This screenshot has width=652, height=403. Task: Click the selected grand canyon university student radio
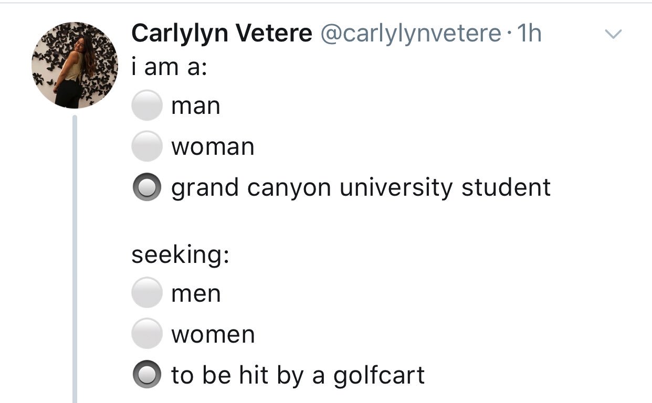[146, 187]
